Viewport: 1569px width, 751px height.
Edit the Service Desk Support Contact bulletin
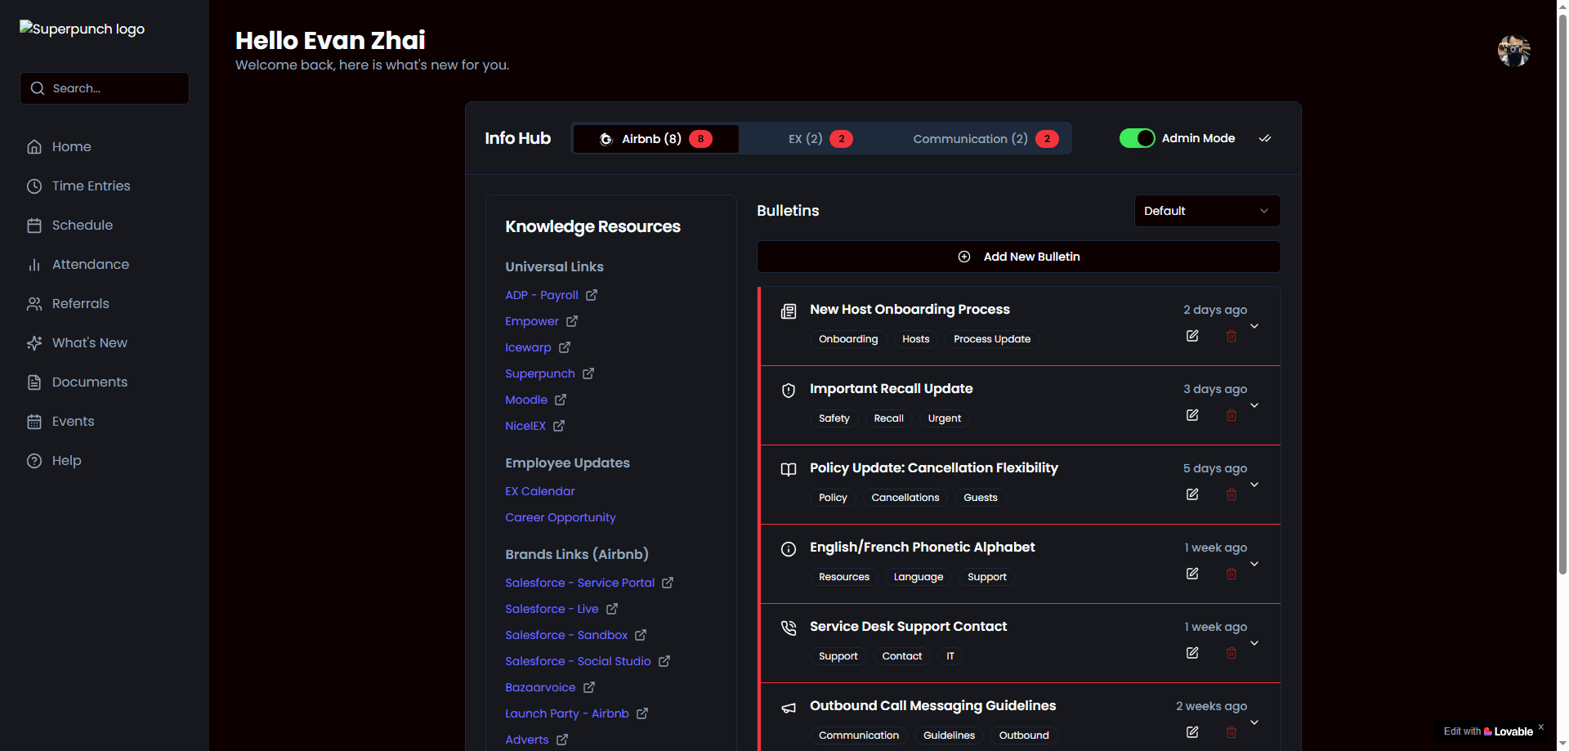tap(1192, 653)
